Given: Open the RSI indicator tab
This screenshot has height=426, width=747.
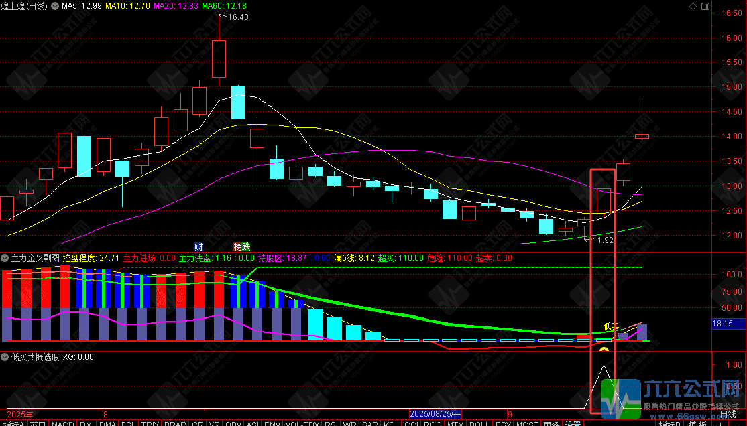Looking at the screenshot, I should tap(331, 423).
